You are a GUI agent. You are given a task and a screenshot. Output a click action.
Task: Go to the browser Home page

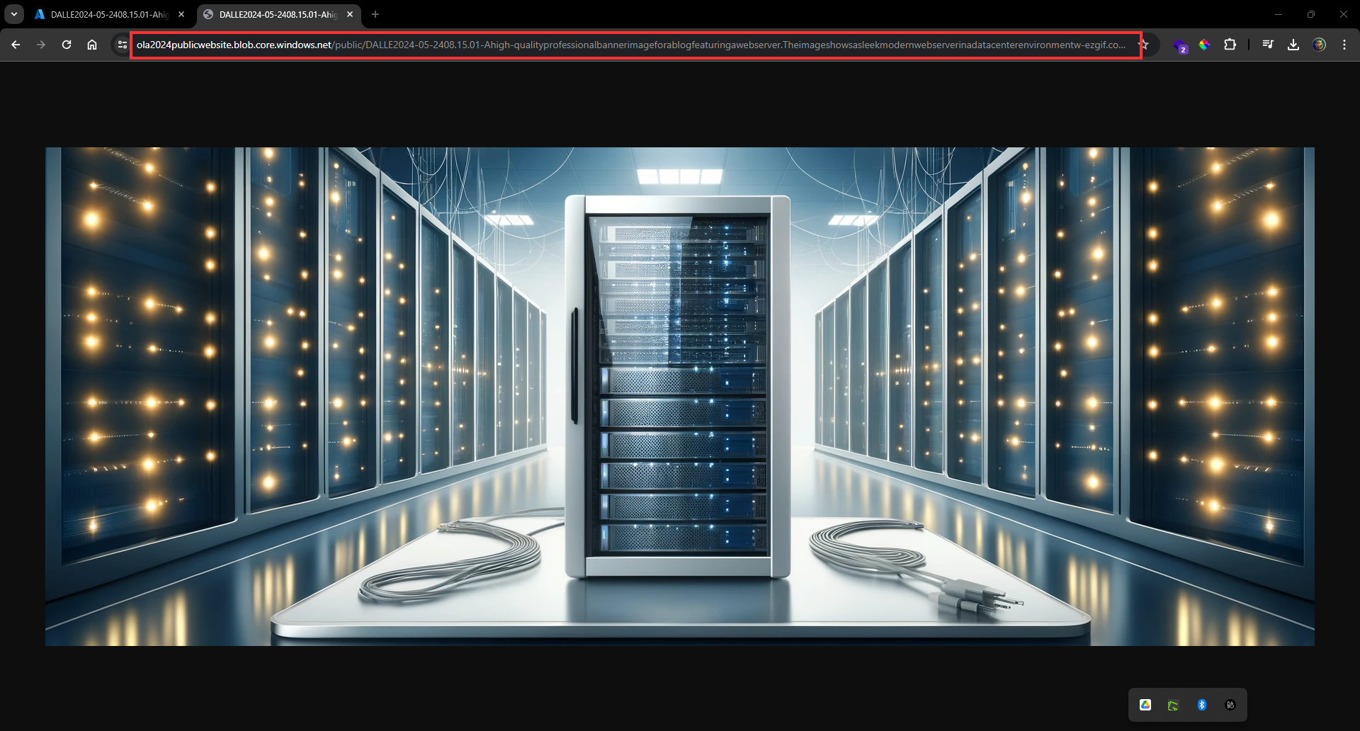(x=92, y=44)
